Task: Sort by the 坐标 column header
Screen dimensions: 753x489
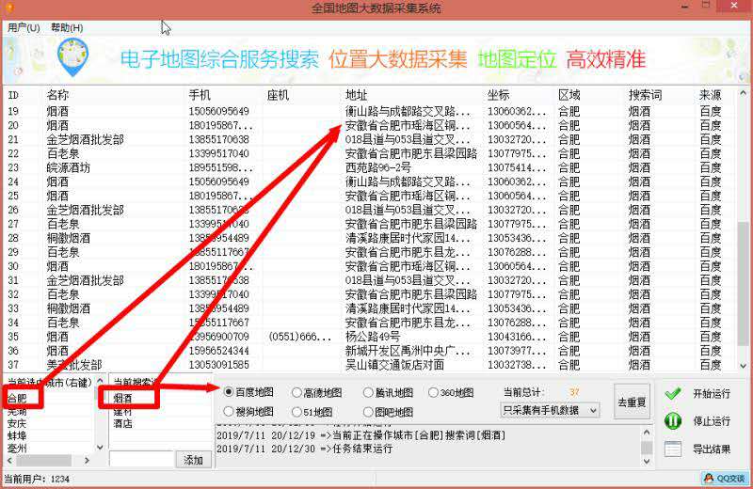Action: pyautogui.click(x=499, y=95)
